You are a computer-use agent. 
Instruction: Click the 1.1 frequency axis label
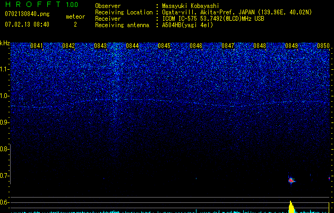pyautogui.click(x=5, y=69)
